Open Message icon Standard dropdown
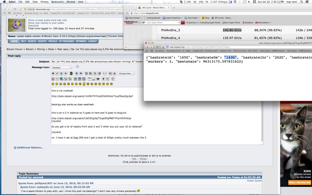This screenshot has height=195, width=312. click(62, 67)
